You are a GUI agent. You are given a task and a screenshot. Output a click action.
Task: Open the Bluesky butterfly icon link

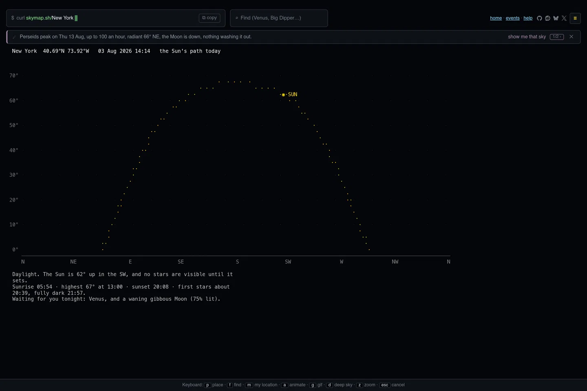click(556, 18)
